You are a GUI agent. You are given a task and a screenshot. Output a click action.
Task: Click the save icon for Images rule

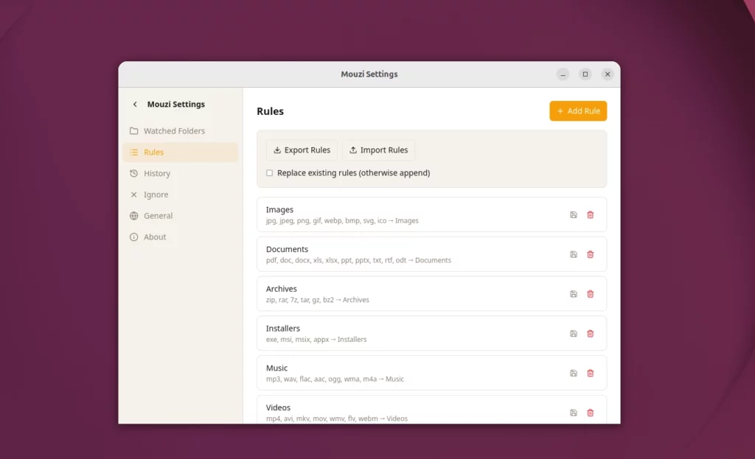pyautogui.click(x=573, y=214)
